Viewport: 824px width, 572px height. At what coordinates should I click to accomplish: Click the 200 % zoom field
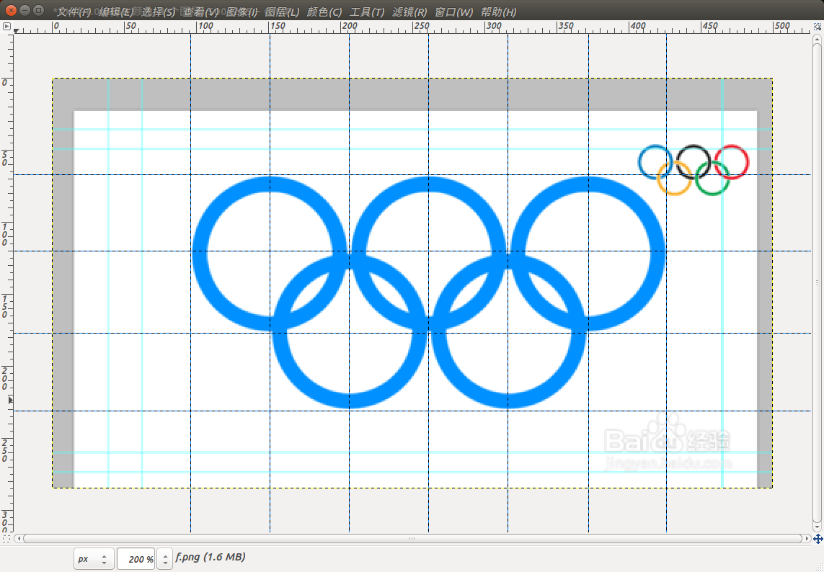pos(136,559)
